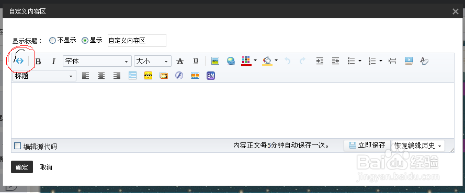Screen dimensions: 465x193
Task: Decrease paragraph indent
Action: [x=335, y=61]
